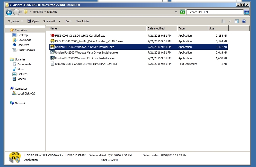Viewport: 256px width, 167px height.
Task: Click the Videos filmstrip icon
Action: (14, 79)
